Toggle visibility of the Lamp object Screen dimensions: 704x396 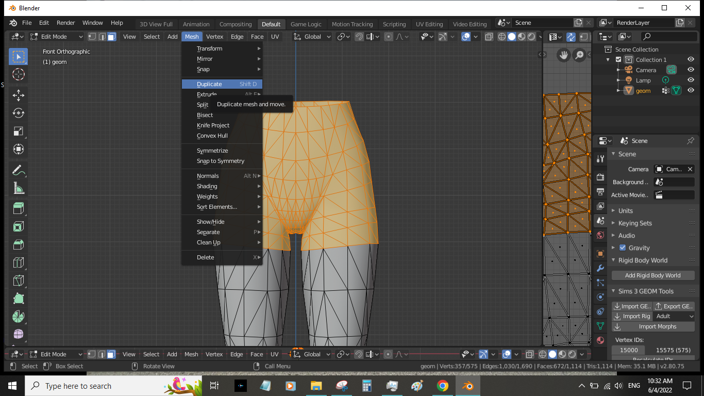tap(691, 80)
